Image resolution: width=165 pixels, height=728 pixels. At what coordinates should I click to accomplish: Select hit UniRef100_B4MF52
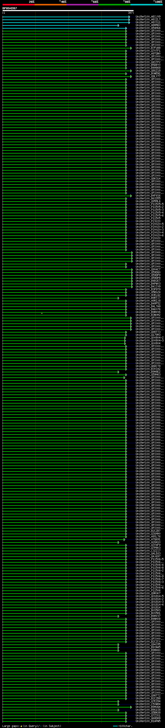tap(148, 303)
